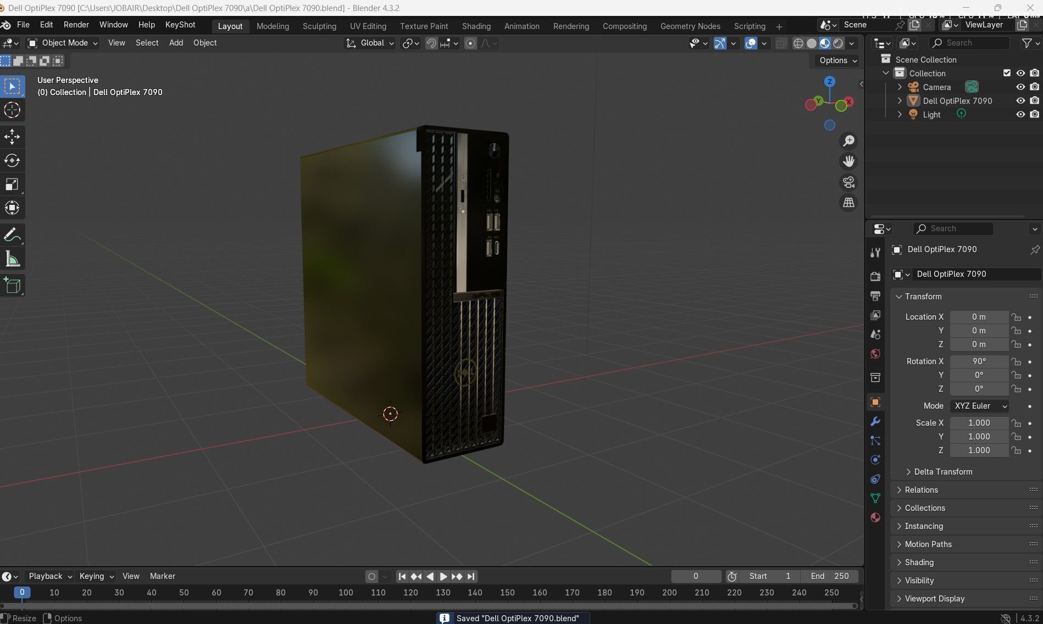
Task: Open the Global orientation dropdown
Action: pos(370,43)
